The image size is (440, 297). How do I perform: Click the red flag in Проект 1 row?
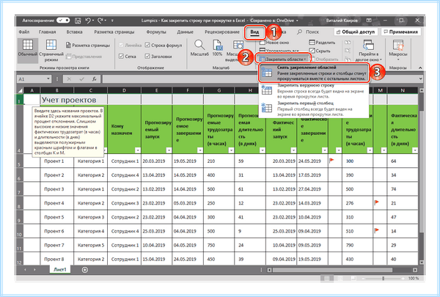coord(331,161)
